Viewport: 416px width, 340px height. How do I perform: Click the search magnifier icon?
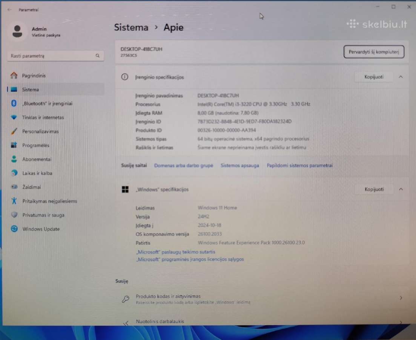[x=98, y=56]
